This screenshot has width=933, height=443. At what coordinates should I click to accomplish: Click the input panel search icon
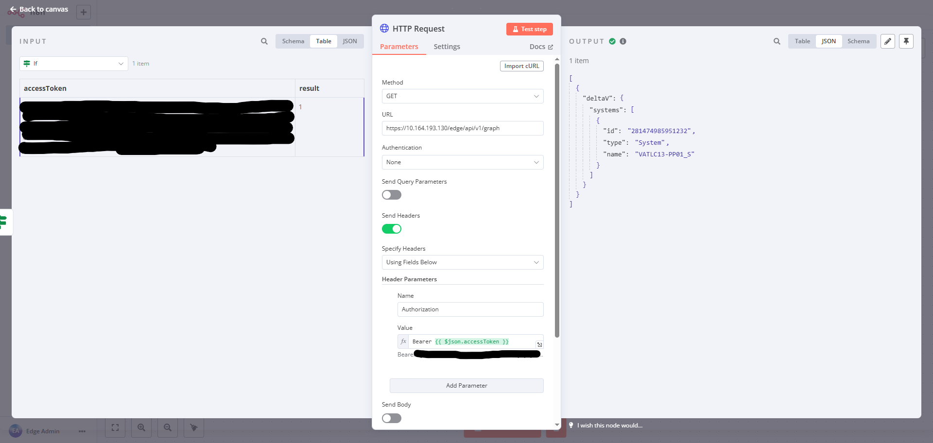click(x=264, y=41)
